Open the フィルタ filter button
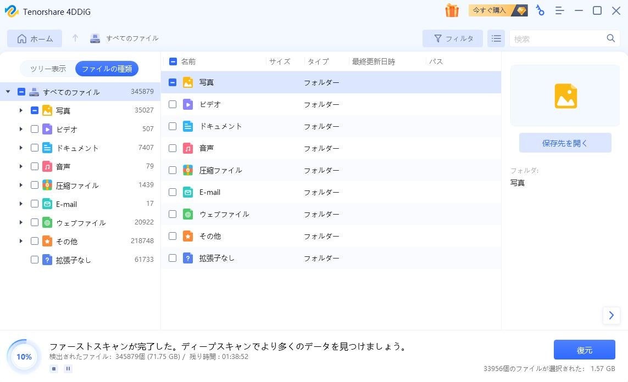This screenshot has width=628, height=382. tap(453, 38)
